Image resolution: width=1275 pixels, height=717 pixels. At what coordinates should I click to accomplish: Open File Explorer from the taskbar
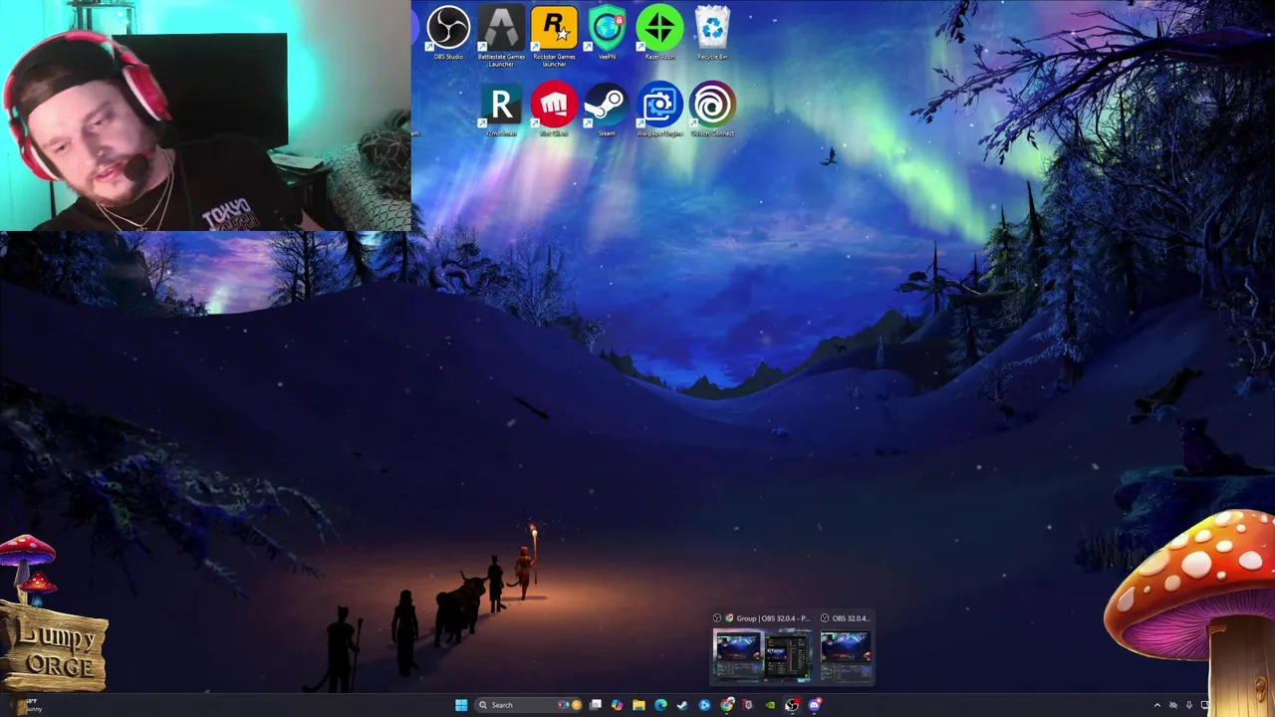[x=638, y=705]
